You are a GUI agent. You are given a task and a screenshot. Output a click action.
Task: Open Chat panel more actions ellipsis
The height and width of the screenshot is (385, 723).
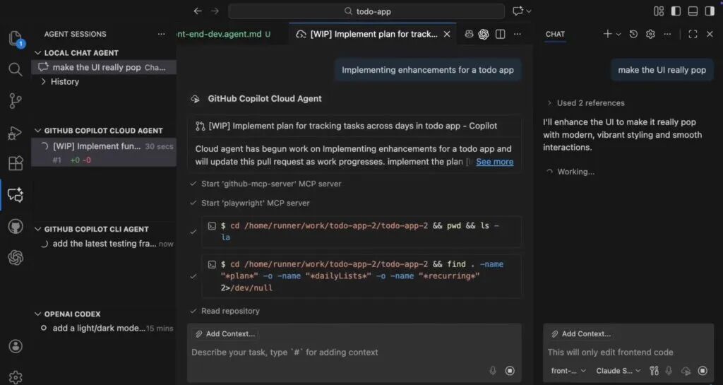[x=667, y=34]
